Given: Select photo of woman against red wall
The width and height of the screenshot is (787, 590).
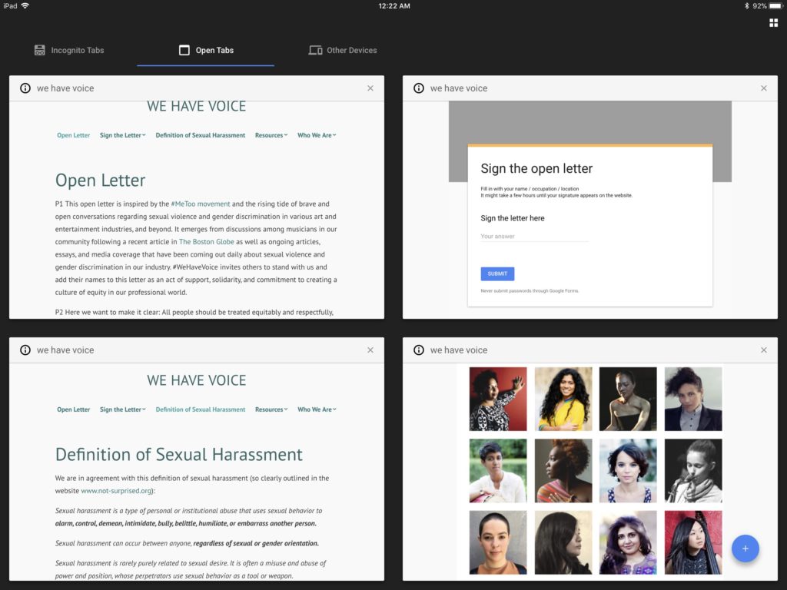Looking at the screenshot, I should coord(498,399).
